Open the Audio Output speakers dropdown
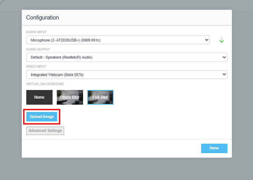The width and height of the screenshot is (253, 180). pos(126,57)
